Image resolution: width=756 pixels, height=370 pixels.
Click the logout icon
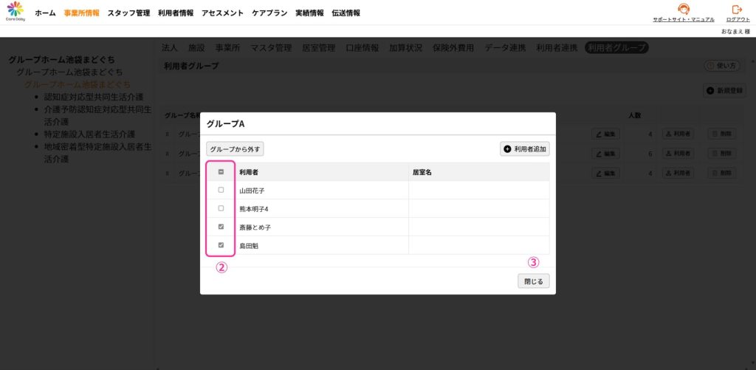click(x=736, y=10)
